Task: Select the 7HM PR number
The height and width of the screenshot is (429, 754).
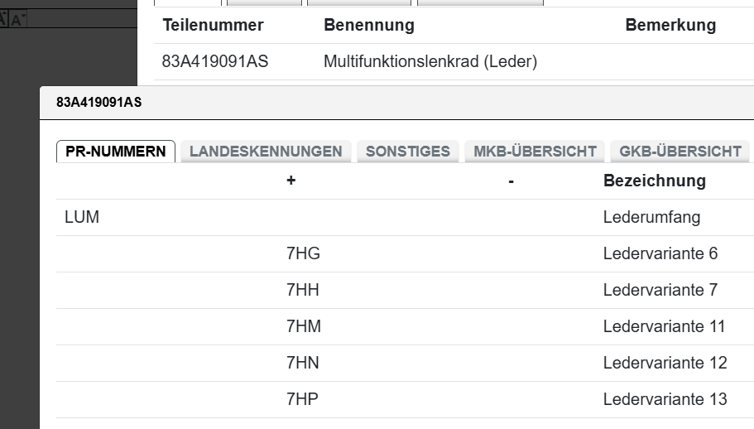Action: (304, 327)
